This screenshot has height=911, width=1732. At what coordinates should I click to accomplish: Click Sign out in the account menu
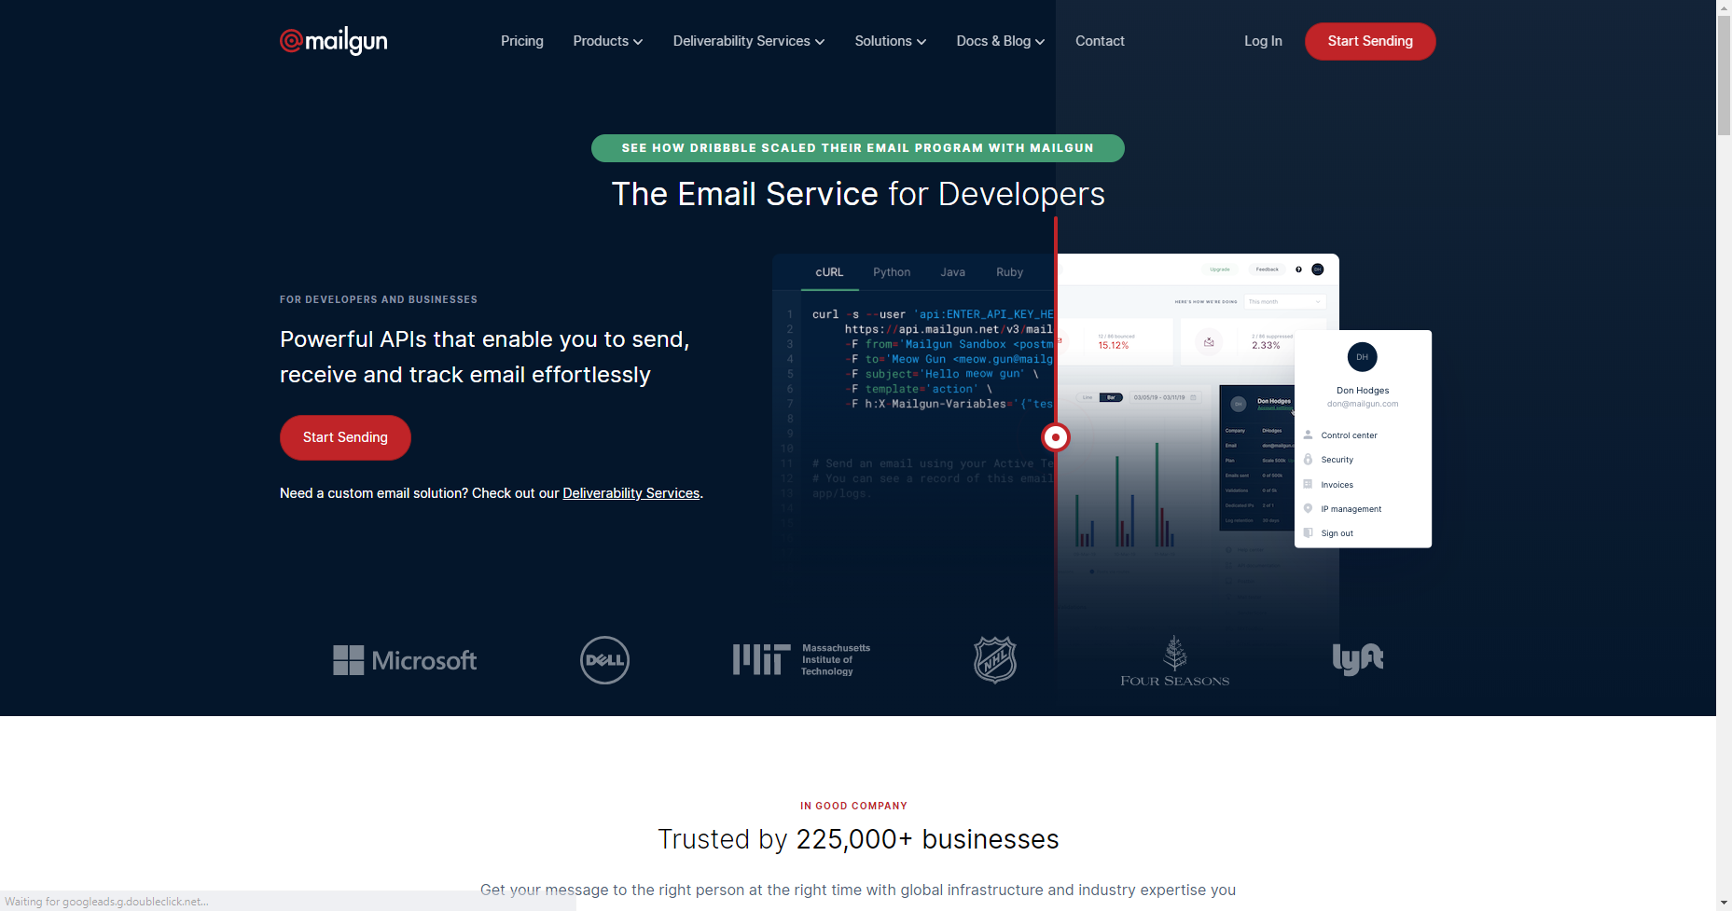click(1337, 533)
